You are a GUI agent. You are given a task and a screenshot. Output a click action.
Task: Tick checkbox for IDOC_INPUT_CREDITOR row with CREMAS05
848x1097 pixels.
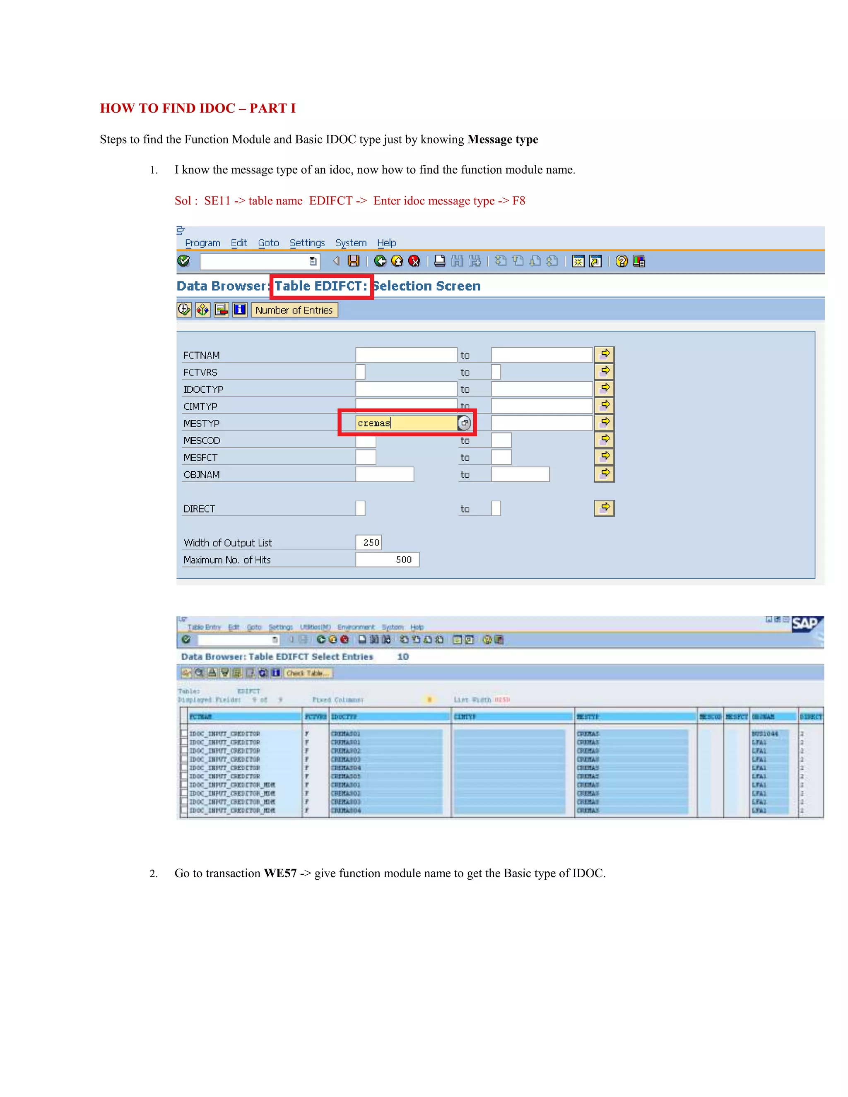point(184,776)
